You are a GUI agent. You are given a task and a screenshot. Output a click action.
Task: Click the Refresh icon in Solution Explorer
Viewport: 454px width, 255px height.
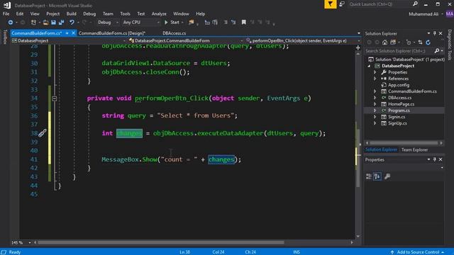428,42
